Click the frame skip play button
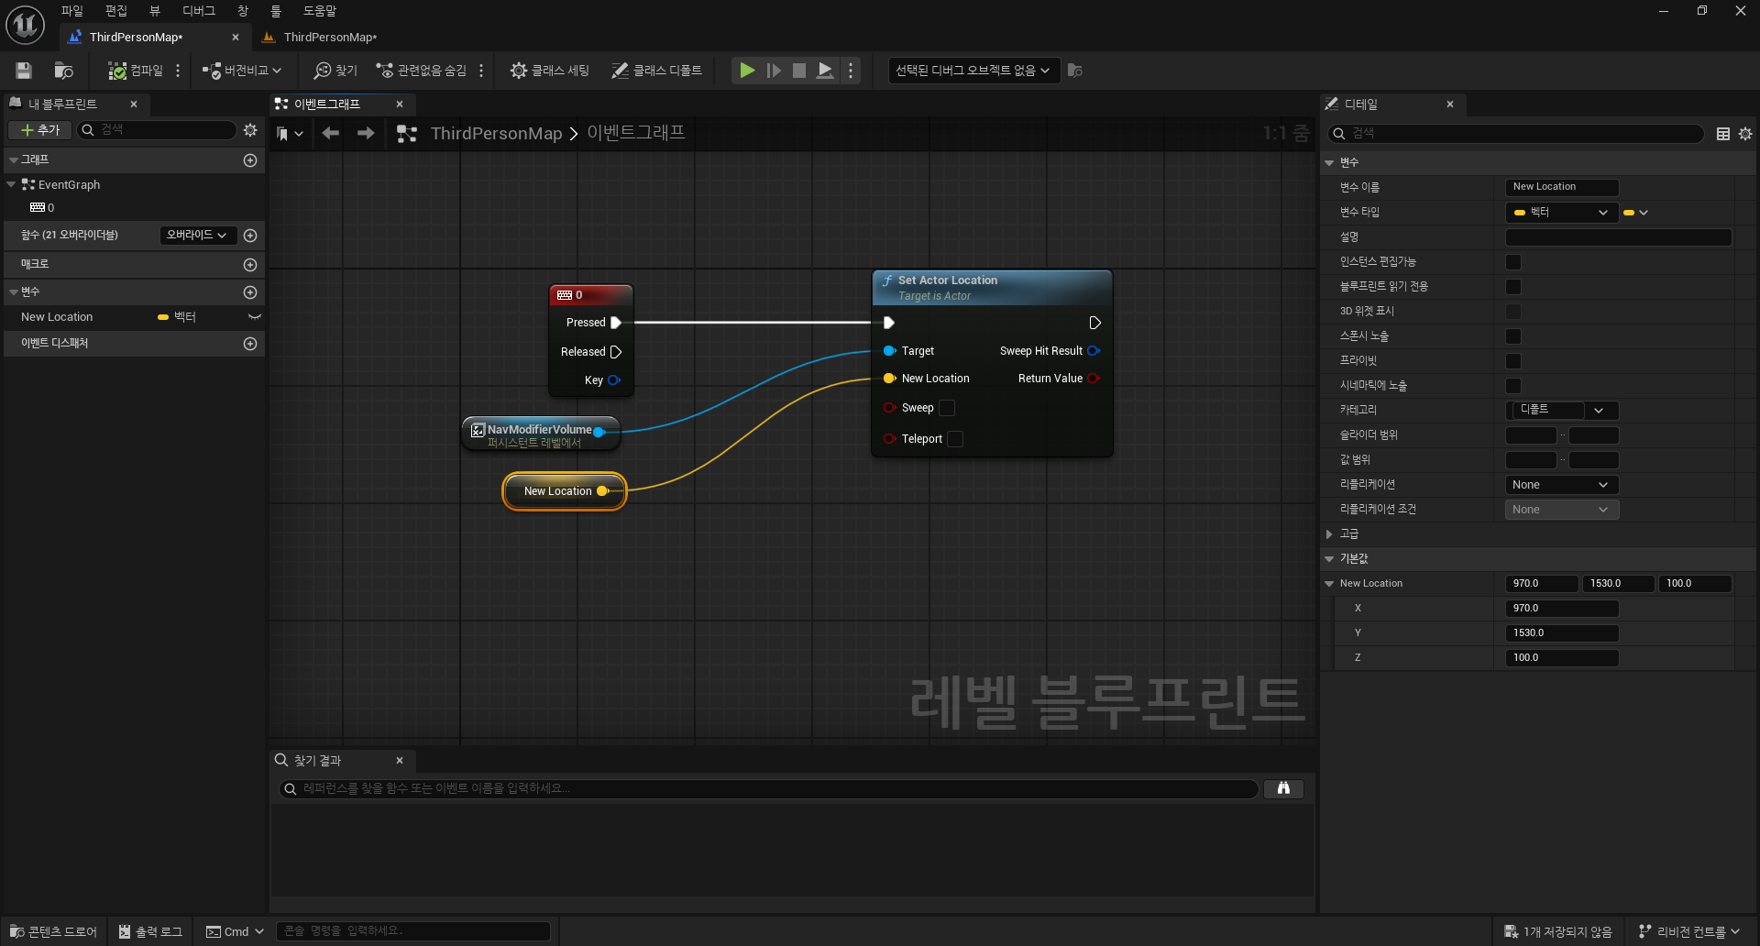The width and height of the screenshot is (1760, 946). pyautogui.click(x=774, y=71)
